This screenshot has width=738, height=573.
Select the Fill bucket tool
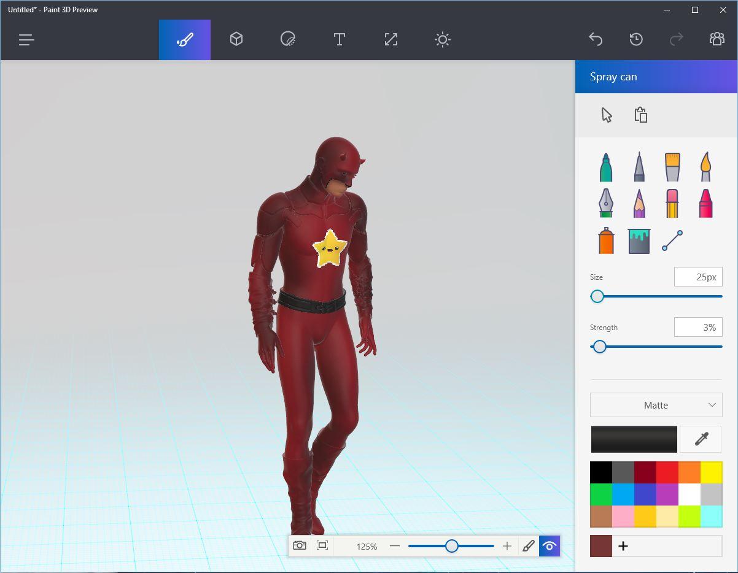coord(639,241)
